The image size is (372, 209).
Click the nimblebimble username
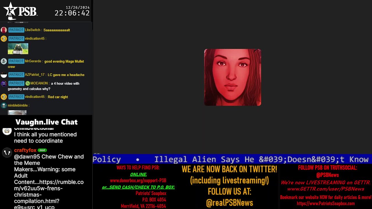[x=18, y=105]
